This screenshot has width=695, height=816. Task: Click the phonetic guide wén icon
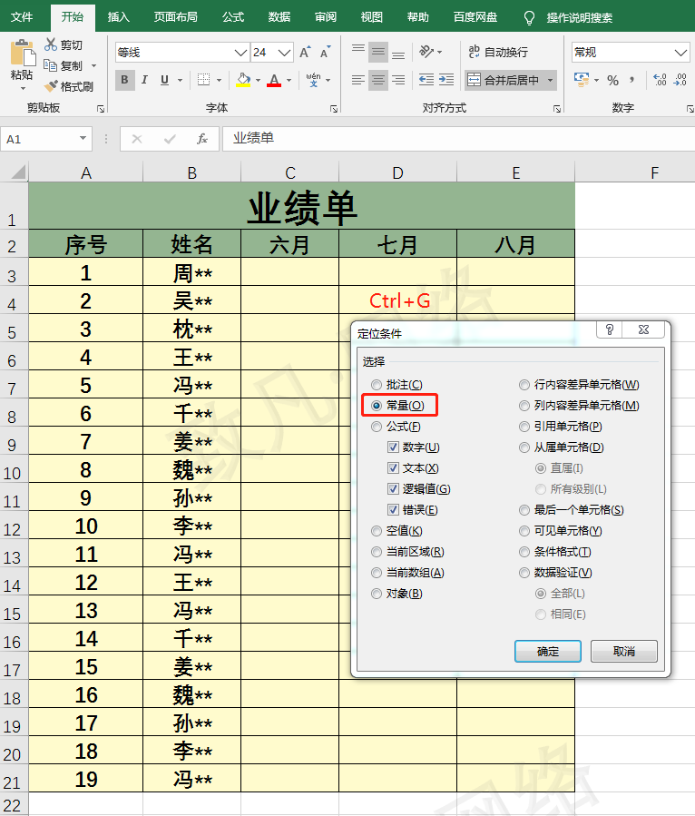click(313, 80)
